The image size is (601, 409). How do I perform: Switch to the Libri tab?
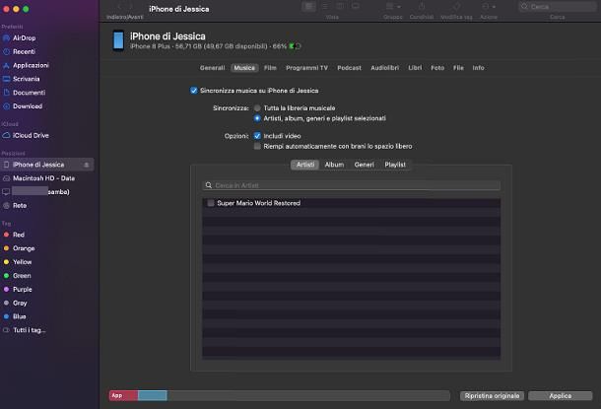click(415, 68)
